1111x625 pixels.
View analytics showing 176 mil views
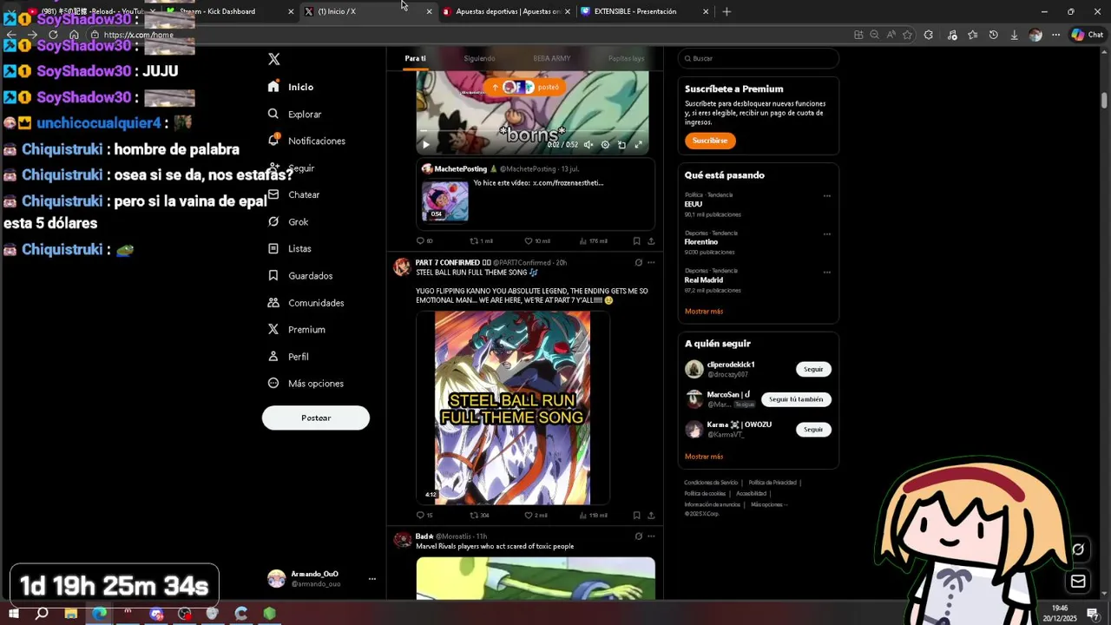[x=592, y=240]
